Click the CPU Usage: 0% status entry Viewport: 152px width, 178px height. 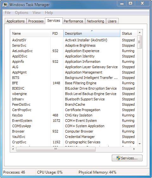pos(50,172)
